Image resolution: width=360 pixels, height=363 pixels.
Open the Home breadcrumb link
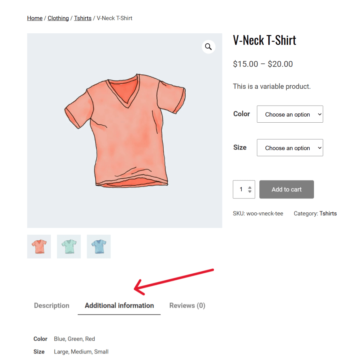34,18
